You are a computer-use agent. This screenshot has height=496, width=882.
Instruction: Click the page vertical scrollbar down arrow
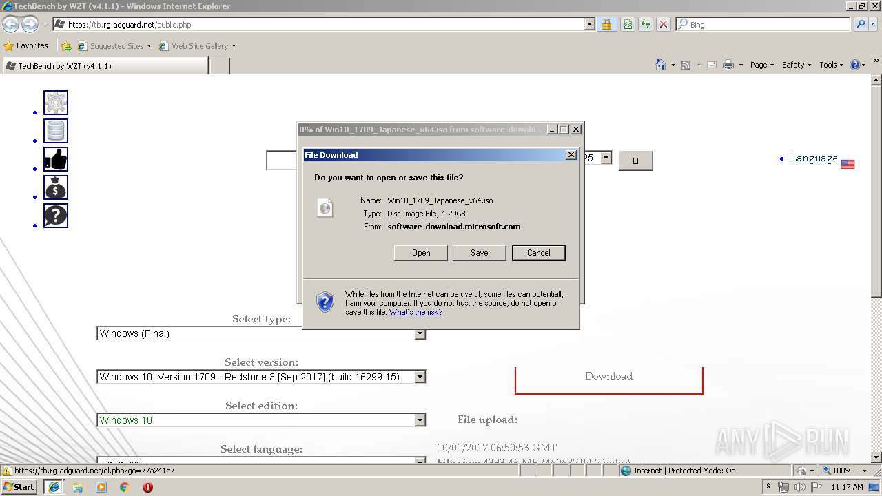[x=876, y=457]
